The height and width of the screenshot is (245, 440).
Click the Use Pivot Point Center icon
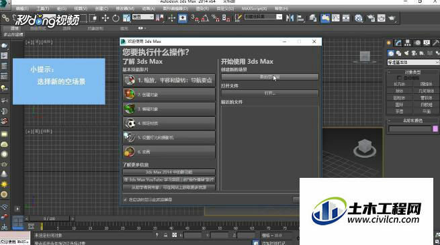pos(160,18)
